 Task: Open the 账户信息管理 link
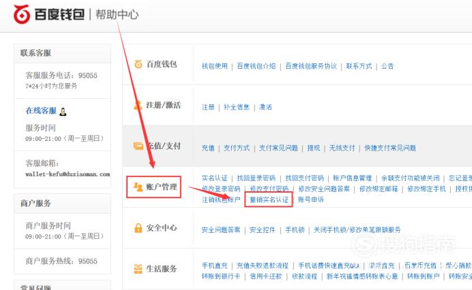(x=353, y=178)
